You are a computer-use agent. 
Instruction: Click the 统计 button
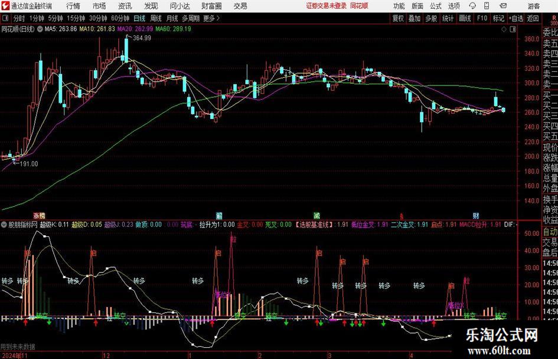click(x=448, y=18)
